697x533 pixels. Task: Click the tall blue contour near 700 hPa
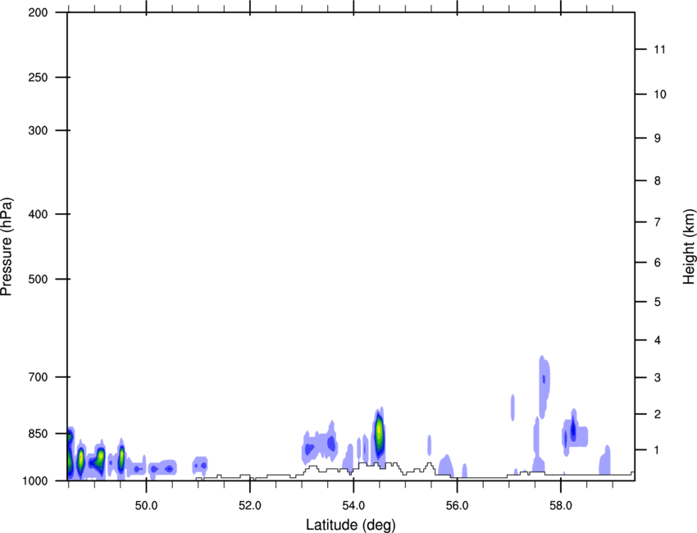544,387
